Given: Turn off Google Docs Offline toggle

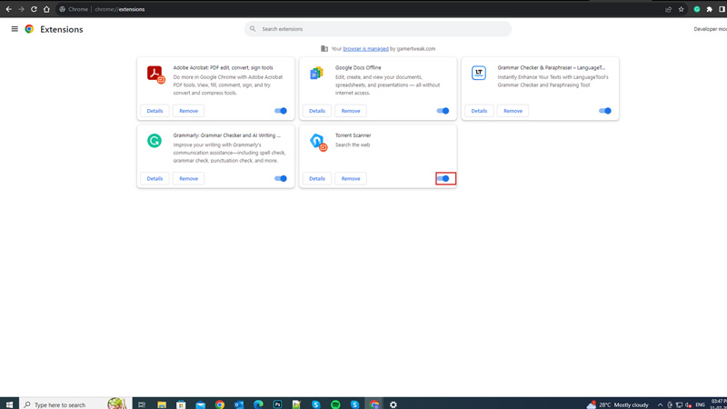Looking at the screenshot, I should (x=443, y=111).
